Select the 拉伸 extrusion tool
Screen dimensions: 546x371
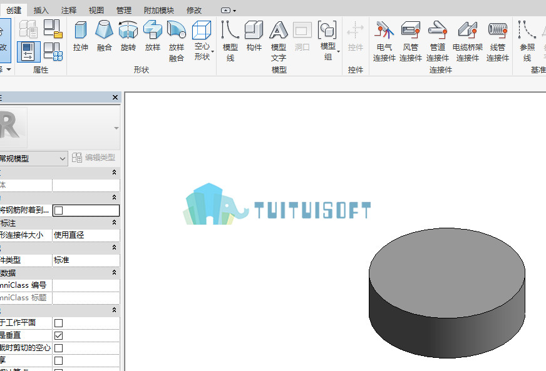[80, 36]
